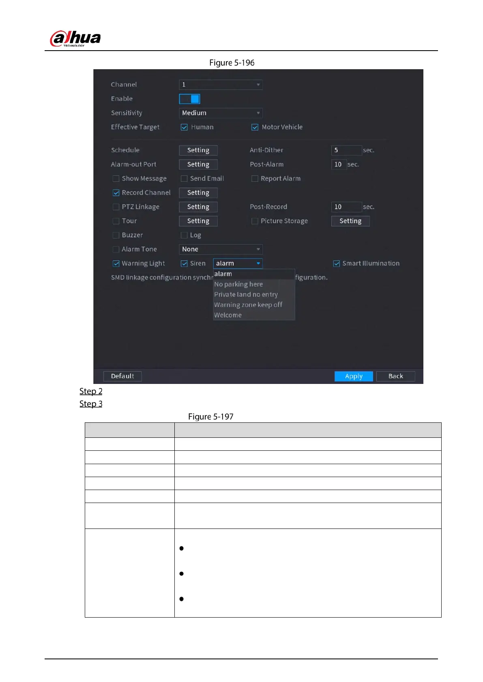Open the Channel dropdown
Viewport: 483px width, 682px height.
tap(221, 85)
